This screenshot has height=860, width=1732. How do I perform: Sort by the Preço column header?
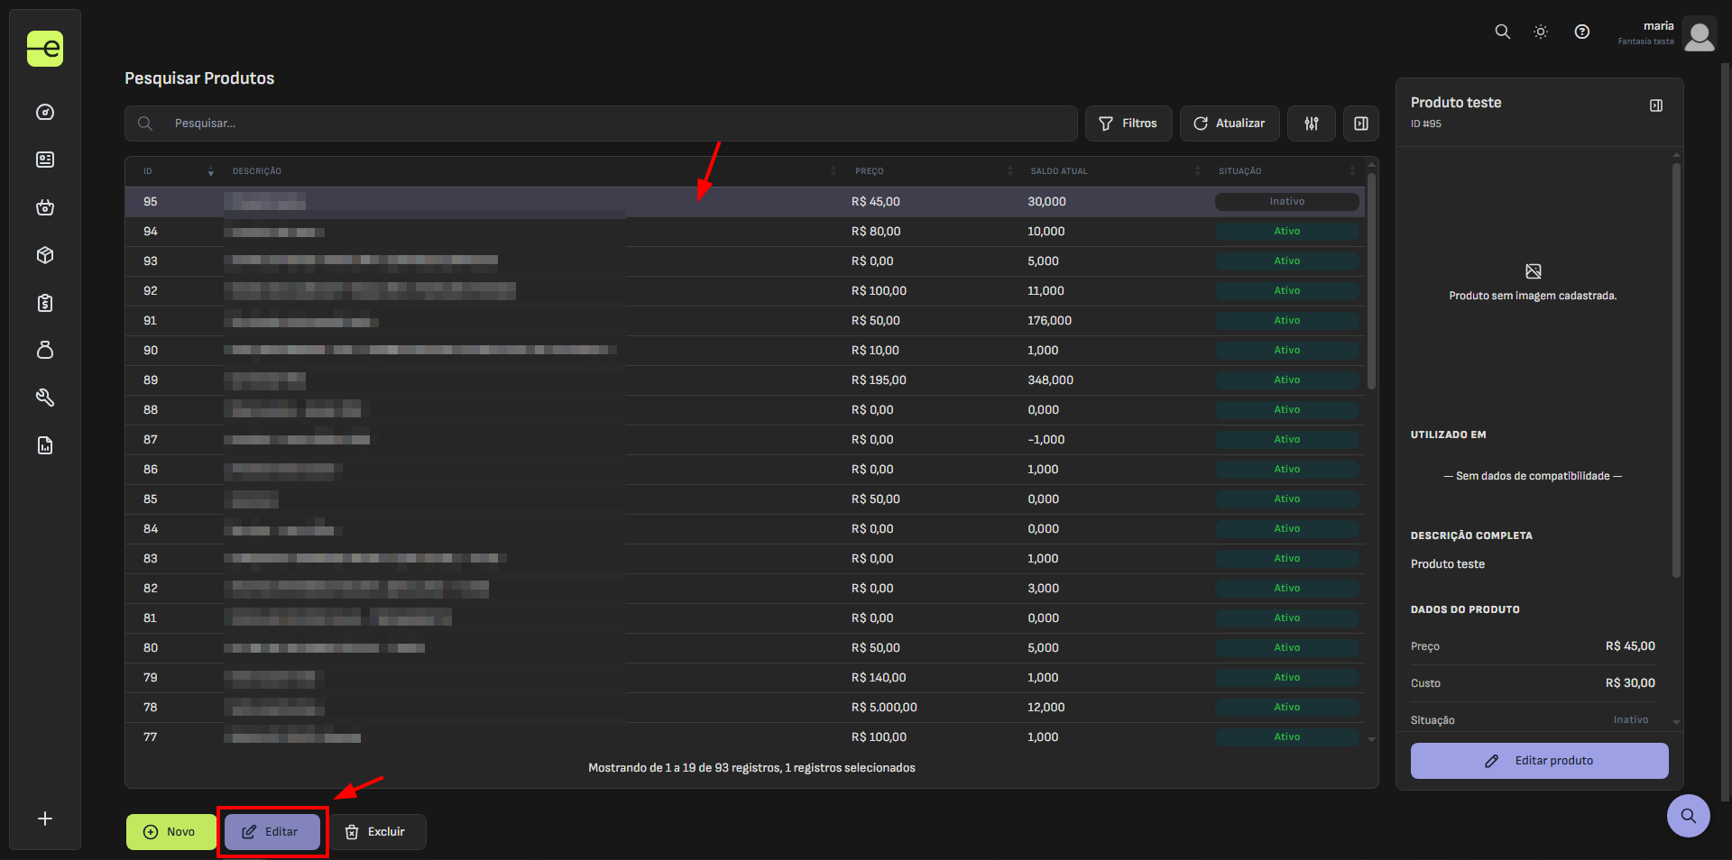(932, 171)
